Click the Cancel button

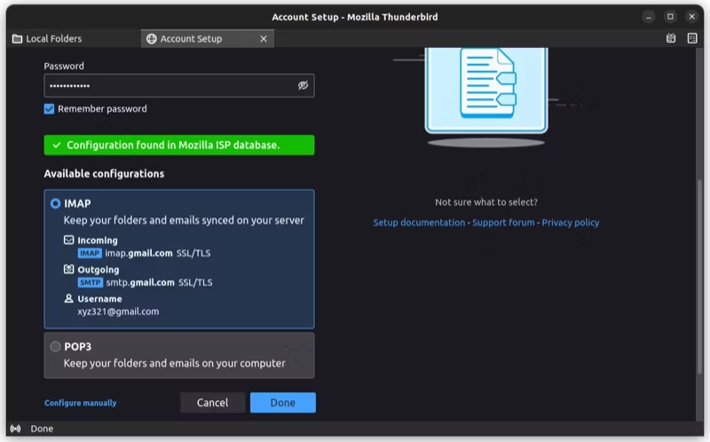click(x=212, y=403)
